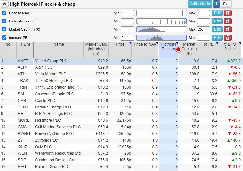The height and width of the screenshot is (171, 243).
Task: Sort by the Price column header
Action: point(120,44)
